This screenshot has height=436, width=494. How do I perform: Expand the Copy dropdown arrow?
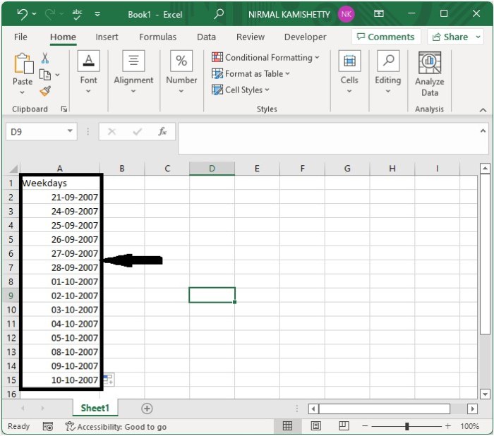[57, 75]
